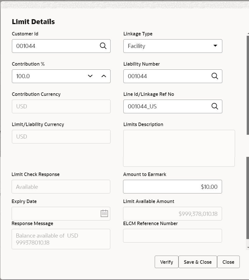Click the Line Id field showing 001044_US
Screen dimensions: 249x280
[165, 106]
